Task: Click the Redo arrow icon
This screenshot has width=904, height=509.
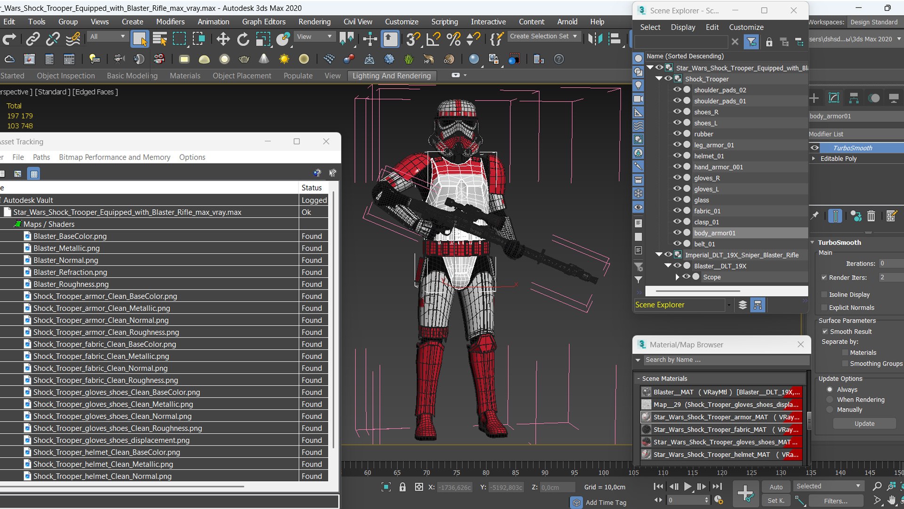Action: pyautogui.click(x=9, y=39)
